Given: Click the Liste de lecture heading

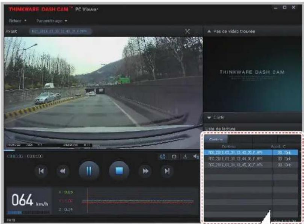Looking at the screenshot, I should 221,129.
